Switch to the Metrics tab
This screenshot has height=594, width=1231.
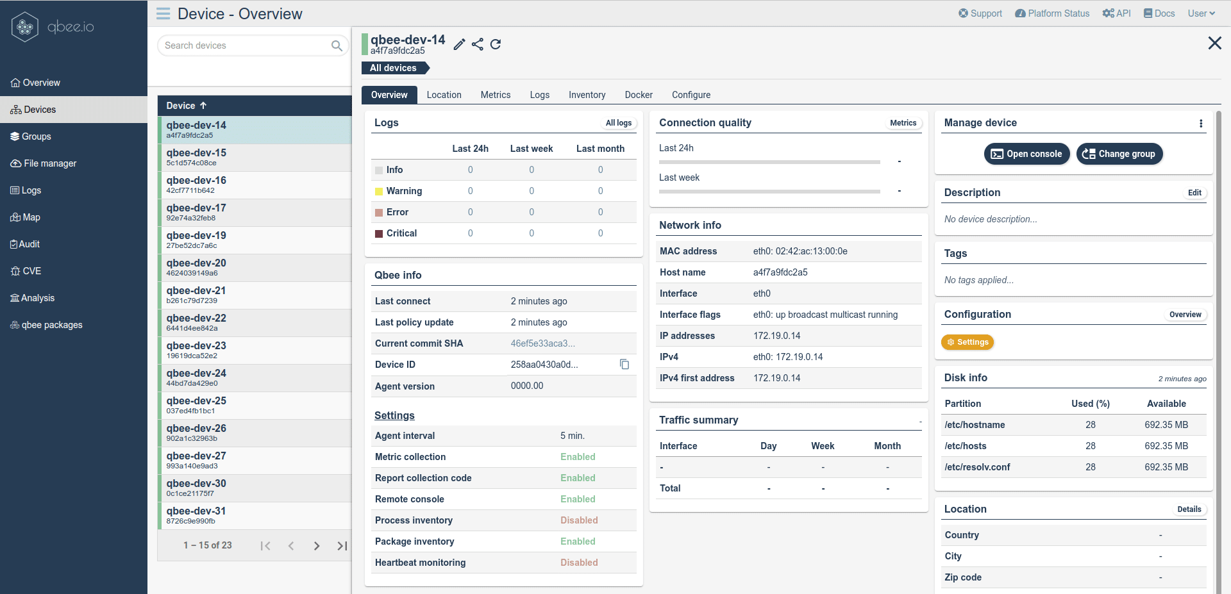pyautogui.click(x=496, y=95)
